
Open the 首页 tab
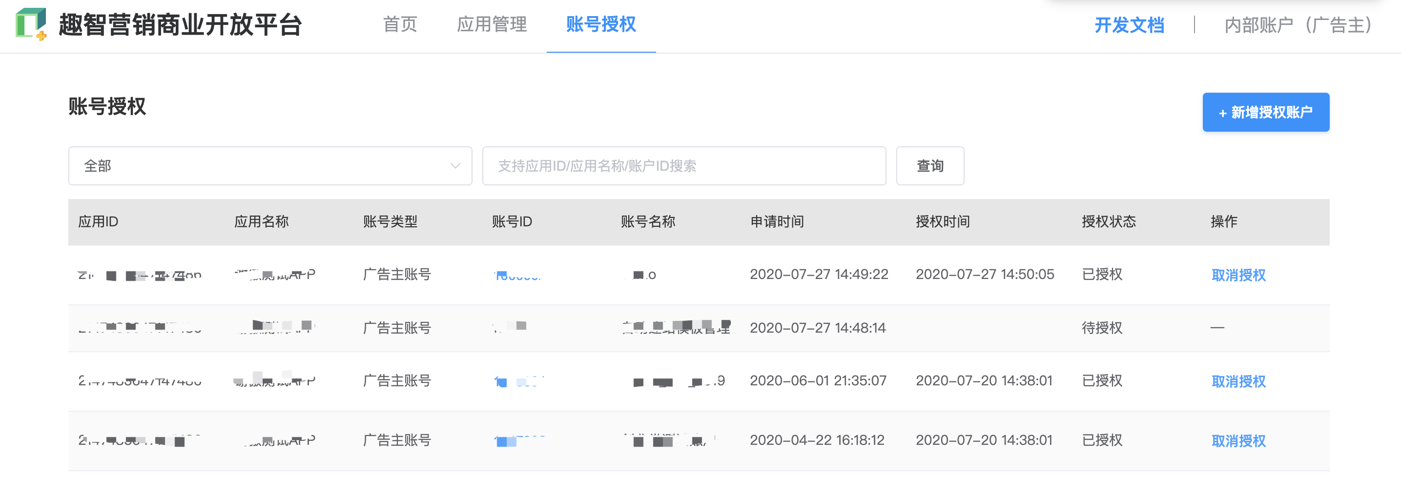point(400,24)
